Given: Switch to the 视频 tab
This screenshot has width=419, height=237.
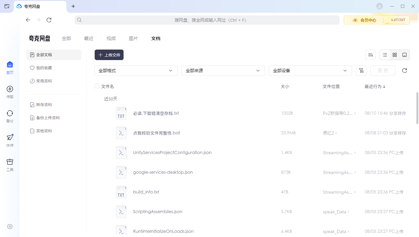Looking at the screenshot, I should 111,38.
